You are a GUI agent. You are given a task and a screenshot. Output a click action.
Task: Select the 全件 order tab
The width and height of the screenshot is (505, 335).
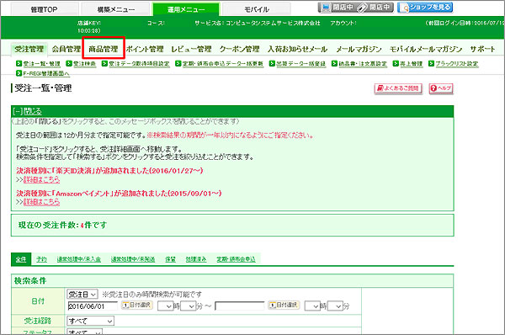(x=21, y=259)
